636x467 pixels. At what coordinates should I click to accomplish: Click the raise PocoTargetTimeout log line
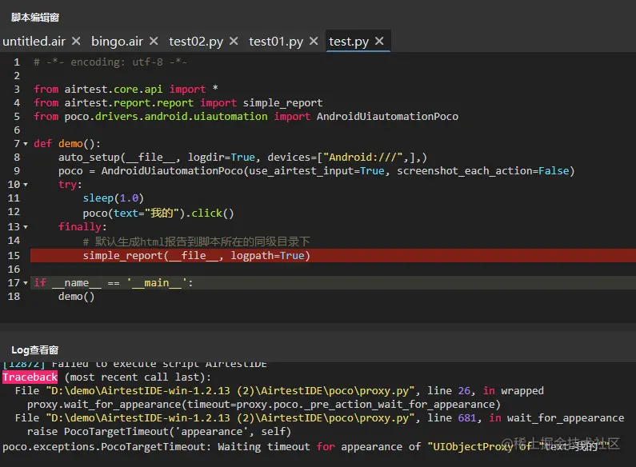tap(159, 432)
